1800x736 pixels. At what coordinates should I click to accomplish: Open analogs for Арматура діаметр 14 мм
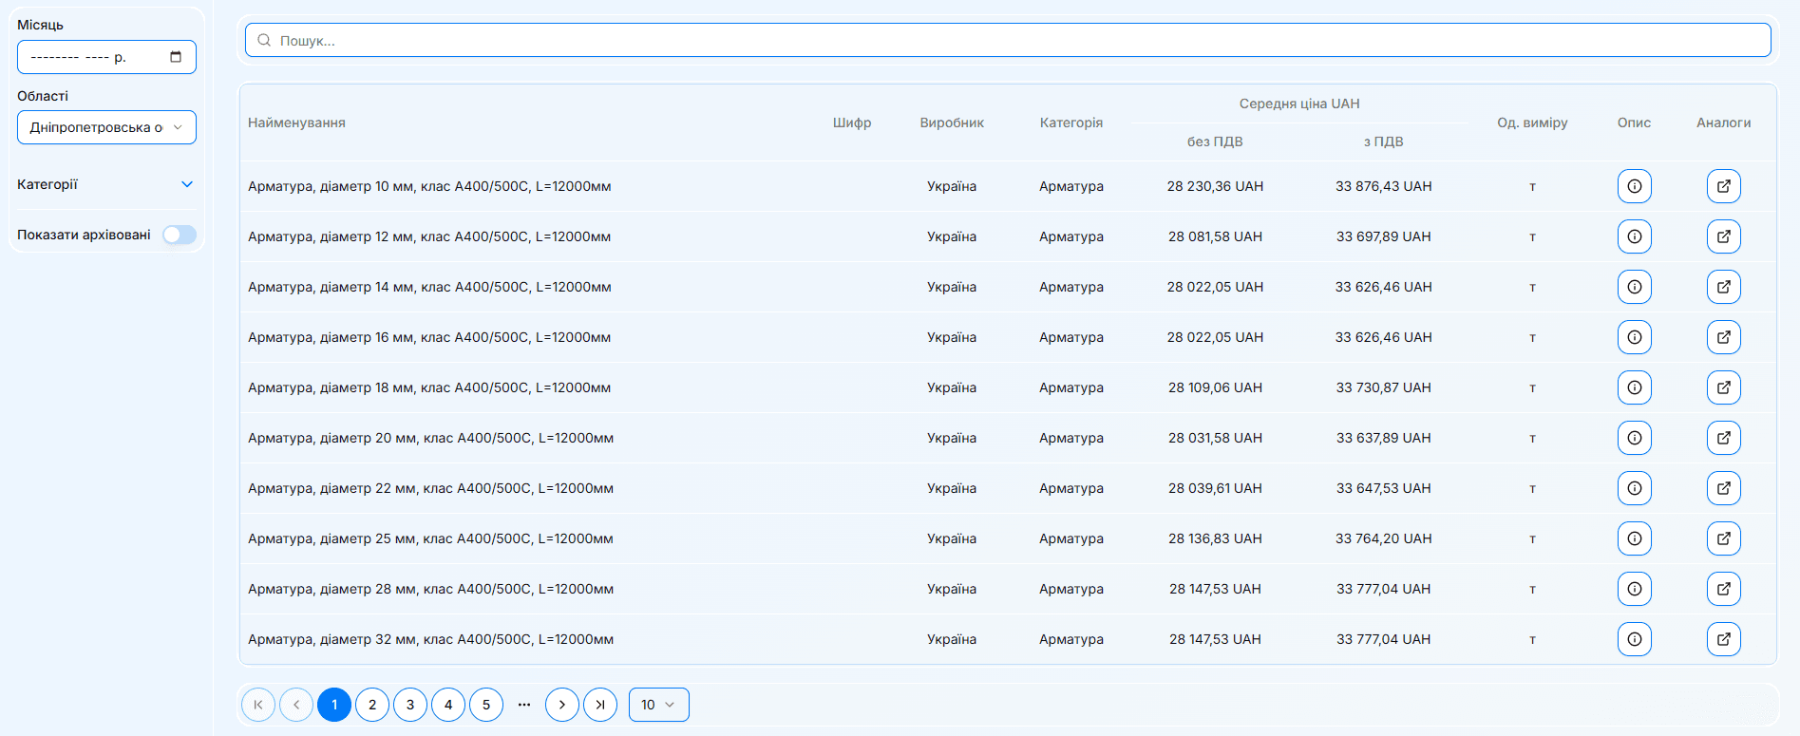1723,287
